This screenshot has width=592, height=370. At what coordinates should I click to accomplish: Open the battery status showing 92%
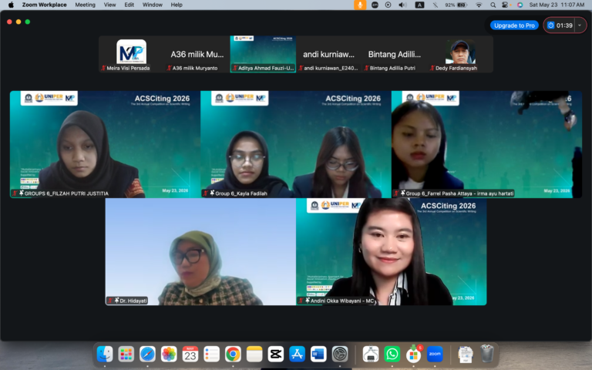point(456,5)
